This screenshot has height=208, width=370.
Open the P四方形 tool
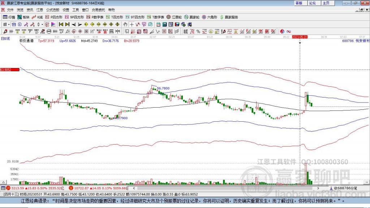coord(54,17)
